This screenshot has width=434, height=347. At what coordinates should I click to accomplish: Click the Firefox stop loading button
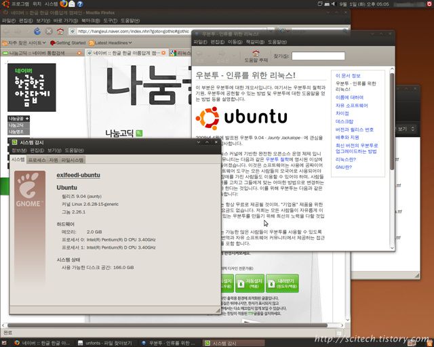49,31
